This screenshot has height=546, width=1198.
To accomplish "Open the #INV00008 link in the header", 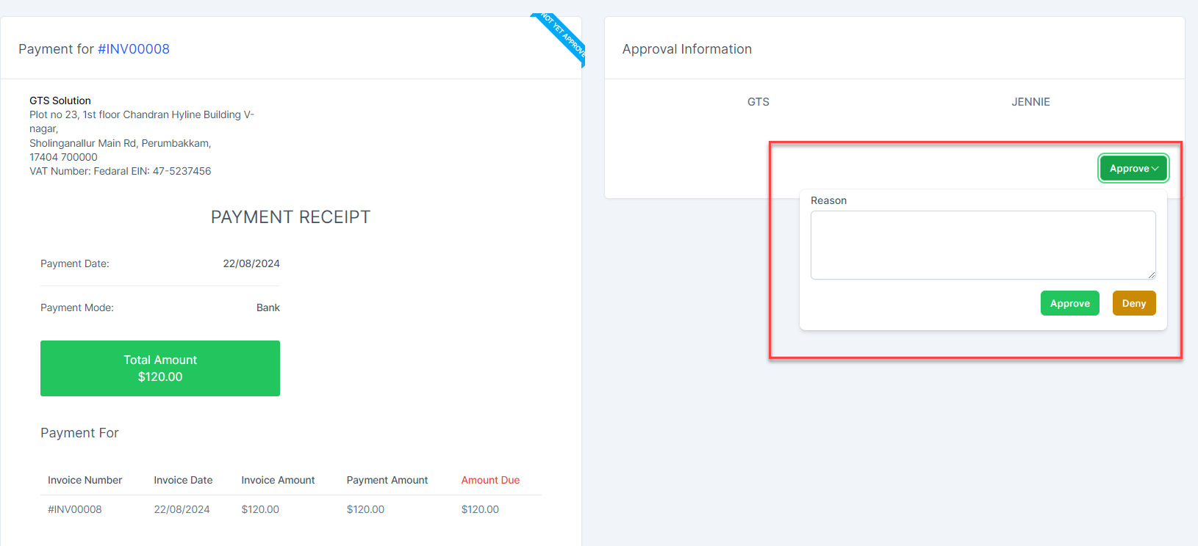I will (134, 49).
